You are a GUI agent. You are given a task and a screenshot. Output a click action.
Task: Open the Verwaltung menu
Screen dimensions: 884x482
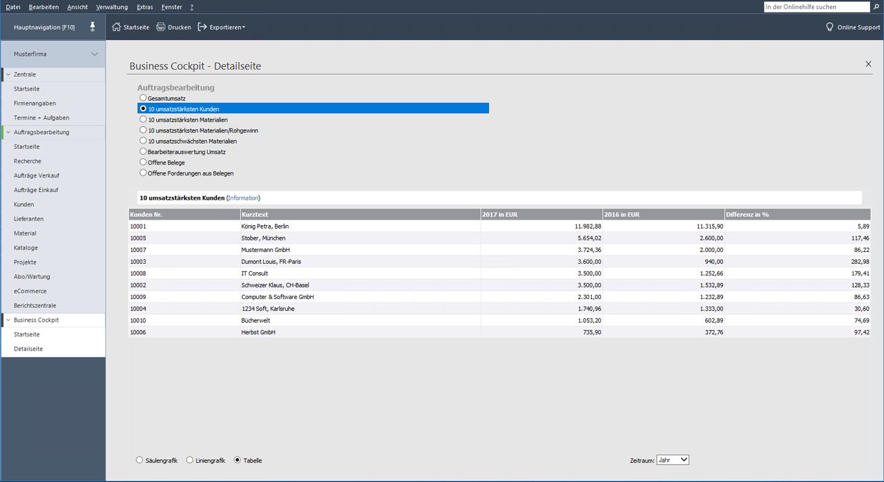click(x=112, y=7)
